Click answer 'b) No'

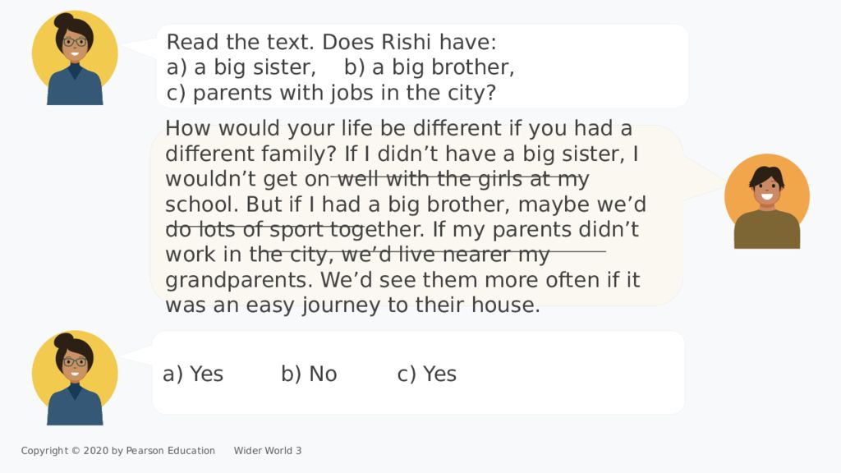309,374
